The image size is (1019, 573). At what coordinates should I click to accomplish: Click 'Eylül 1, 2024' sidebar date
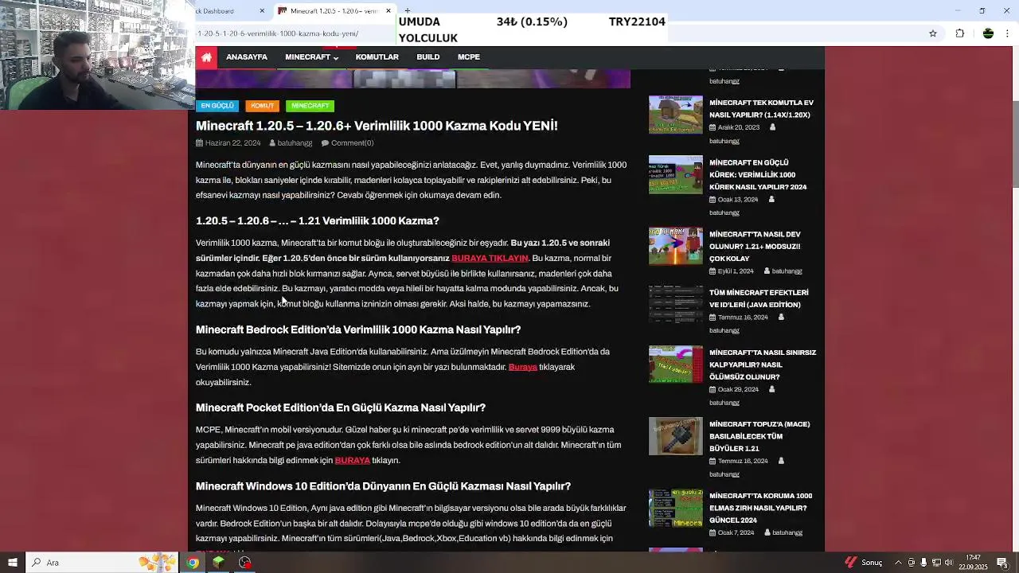point(736,271)
